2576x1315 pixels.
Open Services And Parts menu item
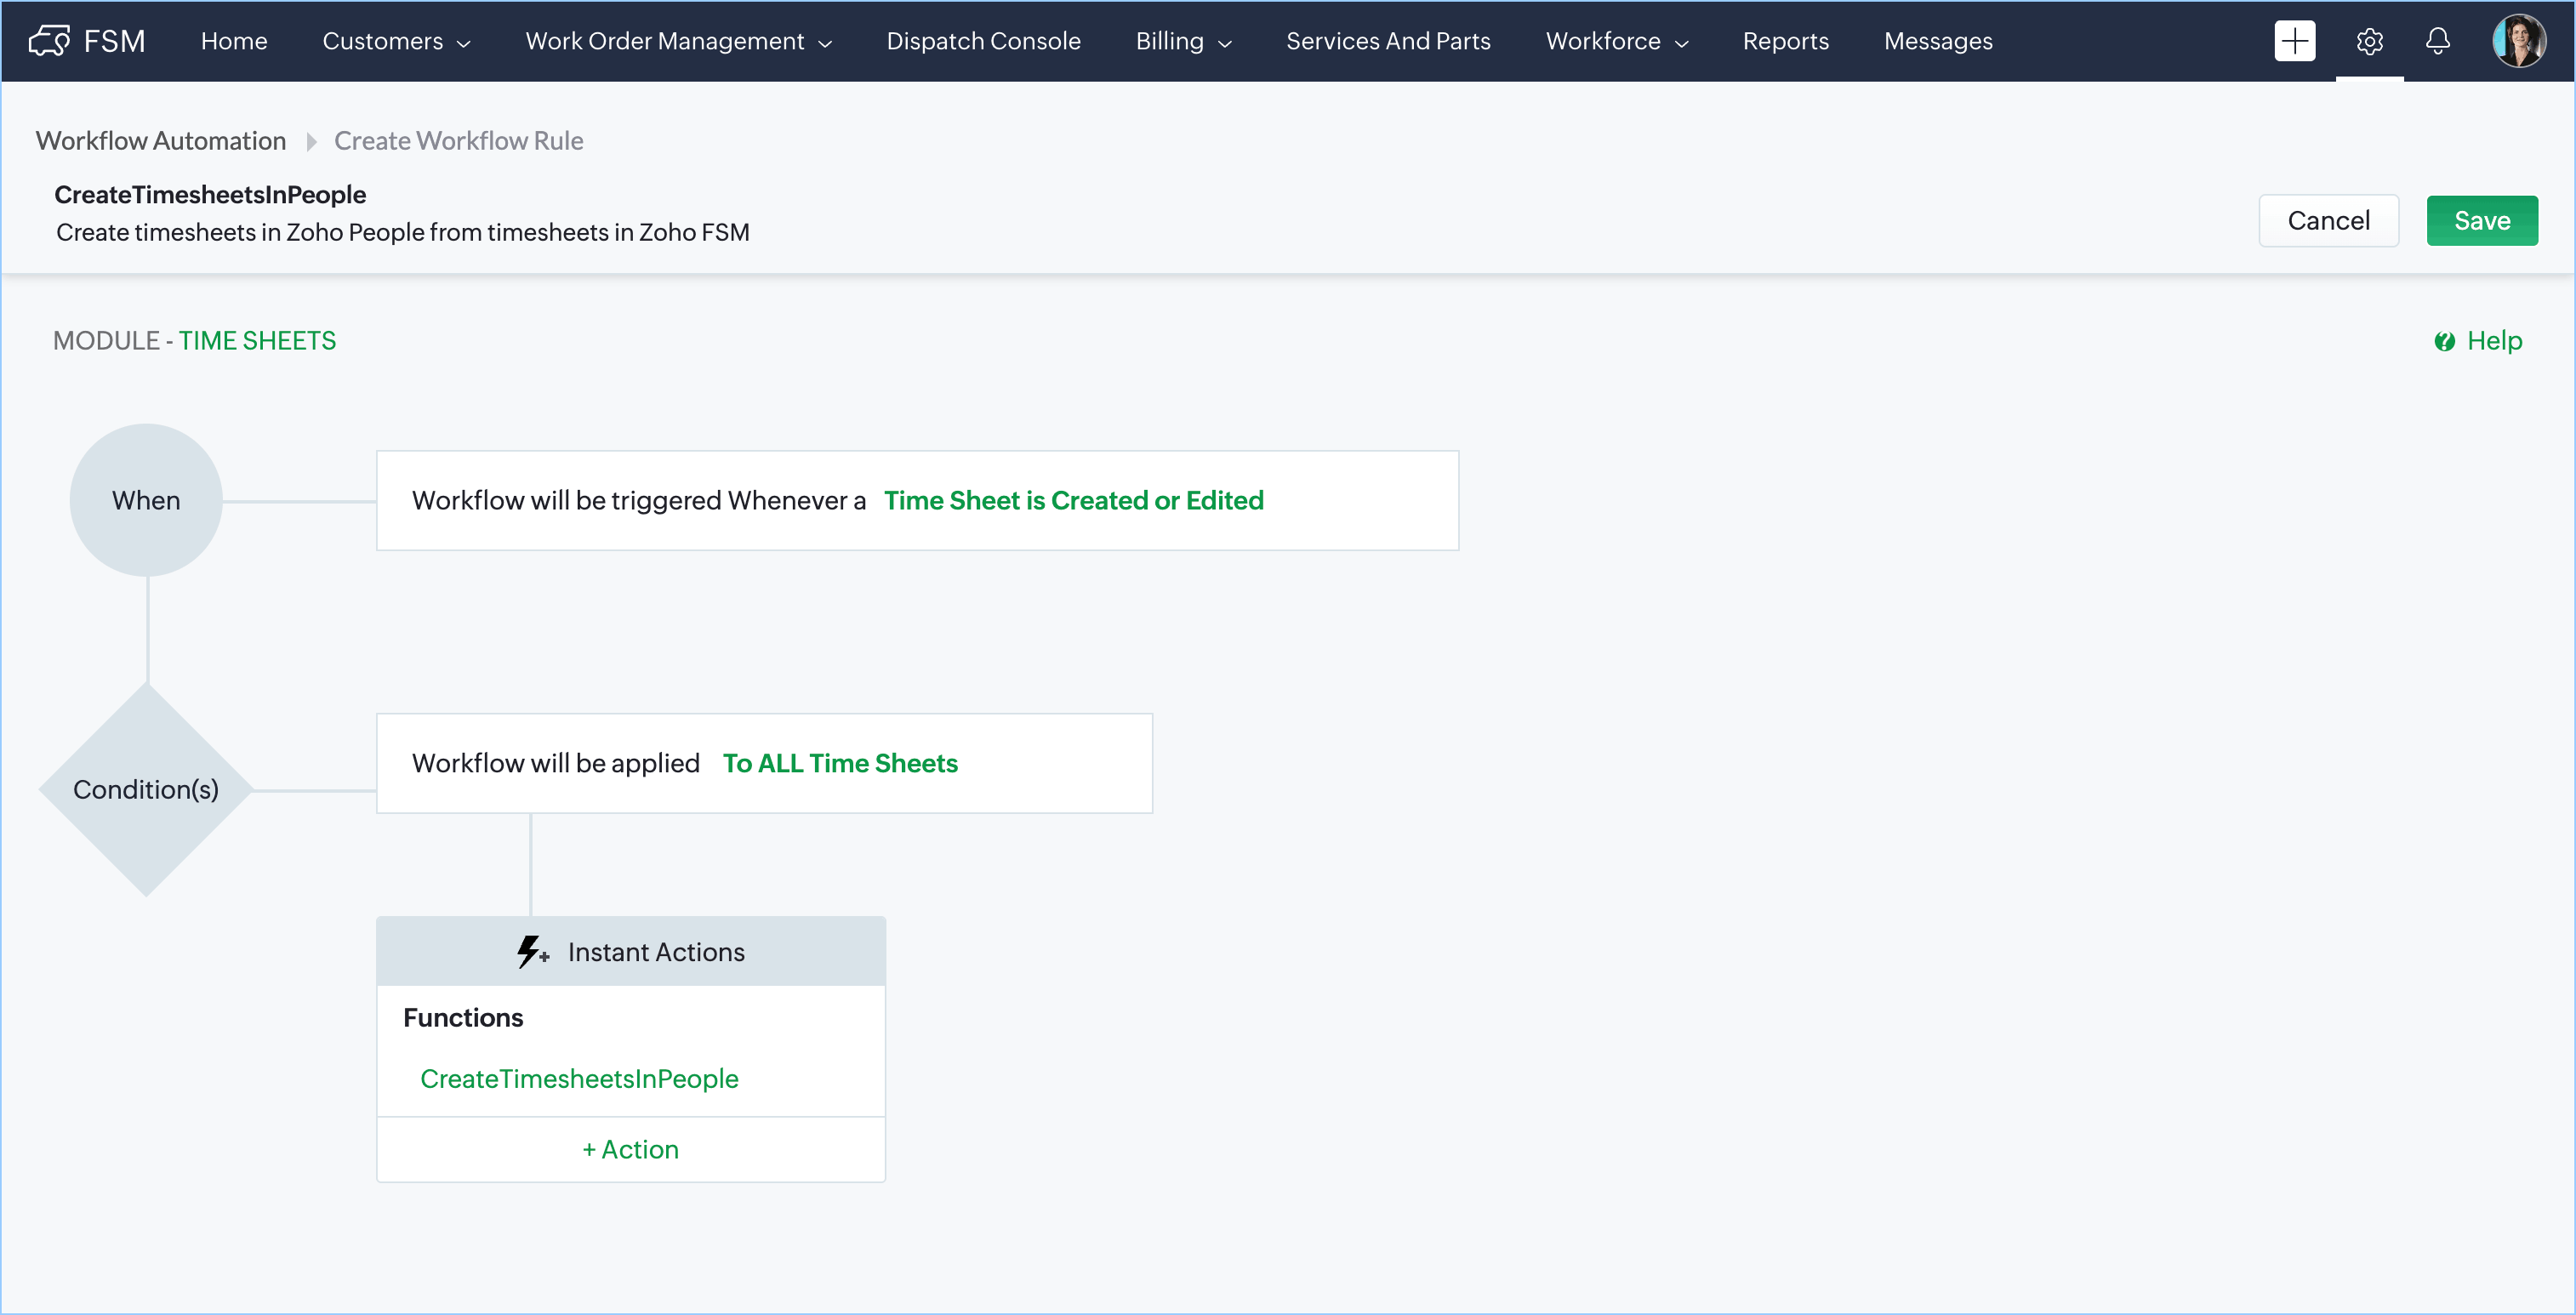(x=1388, y=41)
